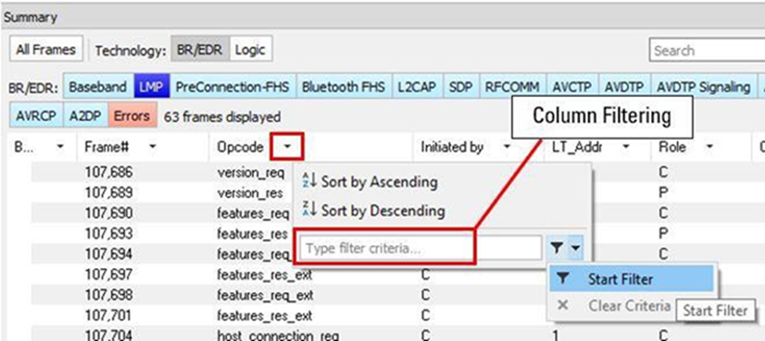The height and width of the screenshot is (341, 765).
Task: Open the Initiated by column dropdown
Action: tap(507, 146)
